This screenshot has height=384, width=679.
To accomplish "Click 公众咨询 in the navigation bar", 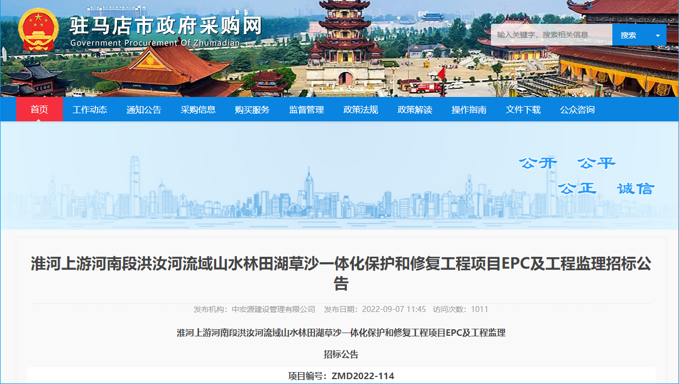I will [x=578, y=109].
